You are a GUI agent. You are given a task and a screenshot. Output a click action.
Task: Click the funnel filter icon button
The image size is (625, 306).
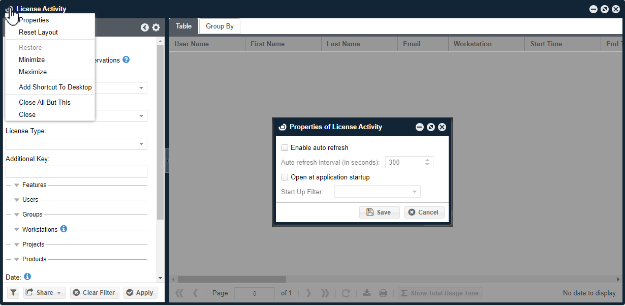(x=13, y=292)
